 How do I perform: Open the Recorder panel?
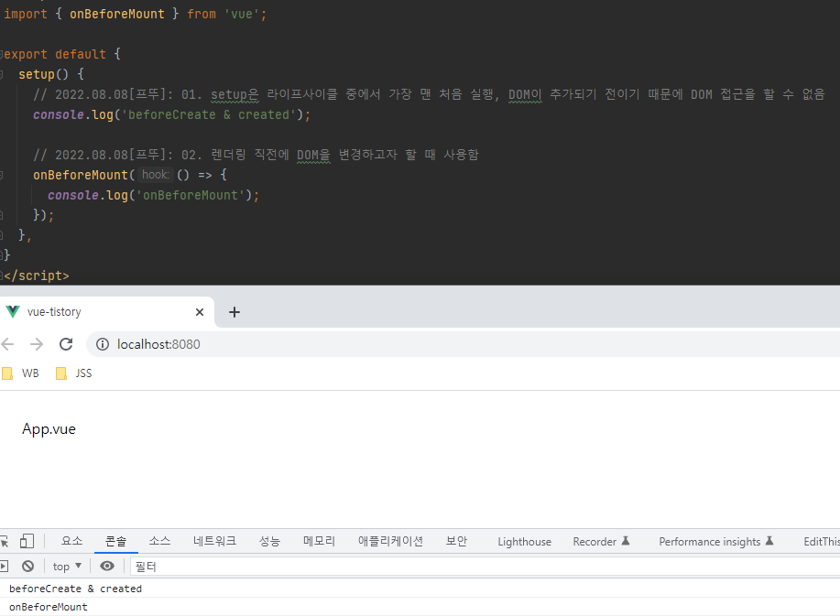601,542
